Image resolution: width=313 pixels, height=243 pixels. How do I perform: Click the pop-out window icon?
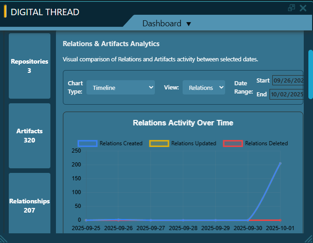pos(291,8)
